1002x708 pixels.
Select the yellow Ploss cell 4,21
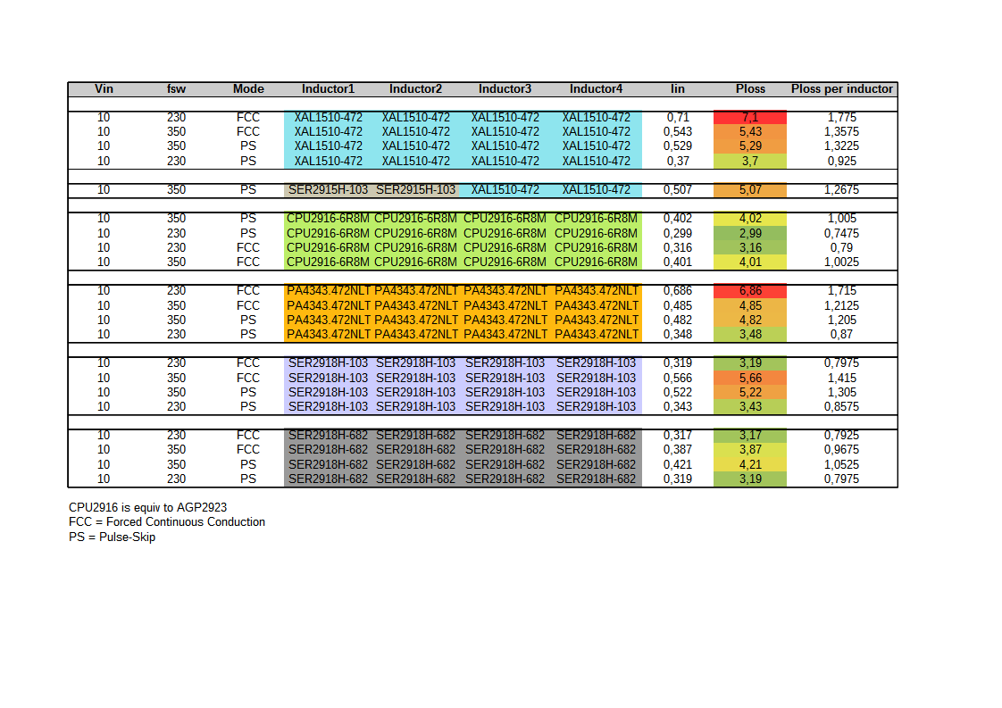click(x=750, y=464)
